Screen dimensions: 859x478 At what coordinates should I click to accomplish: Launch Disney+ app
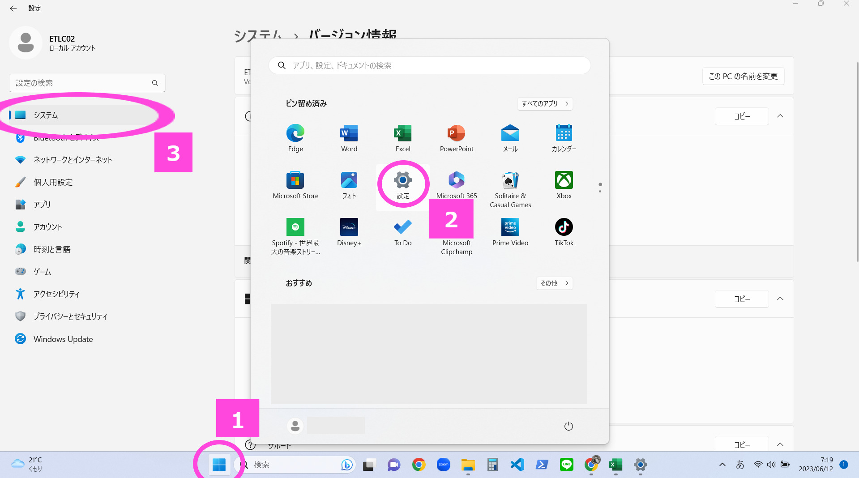coord(349,232)
